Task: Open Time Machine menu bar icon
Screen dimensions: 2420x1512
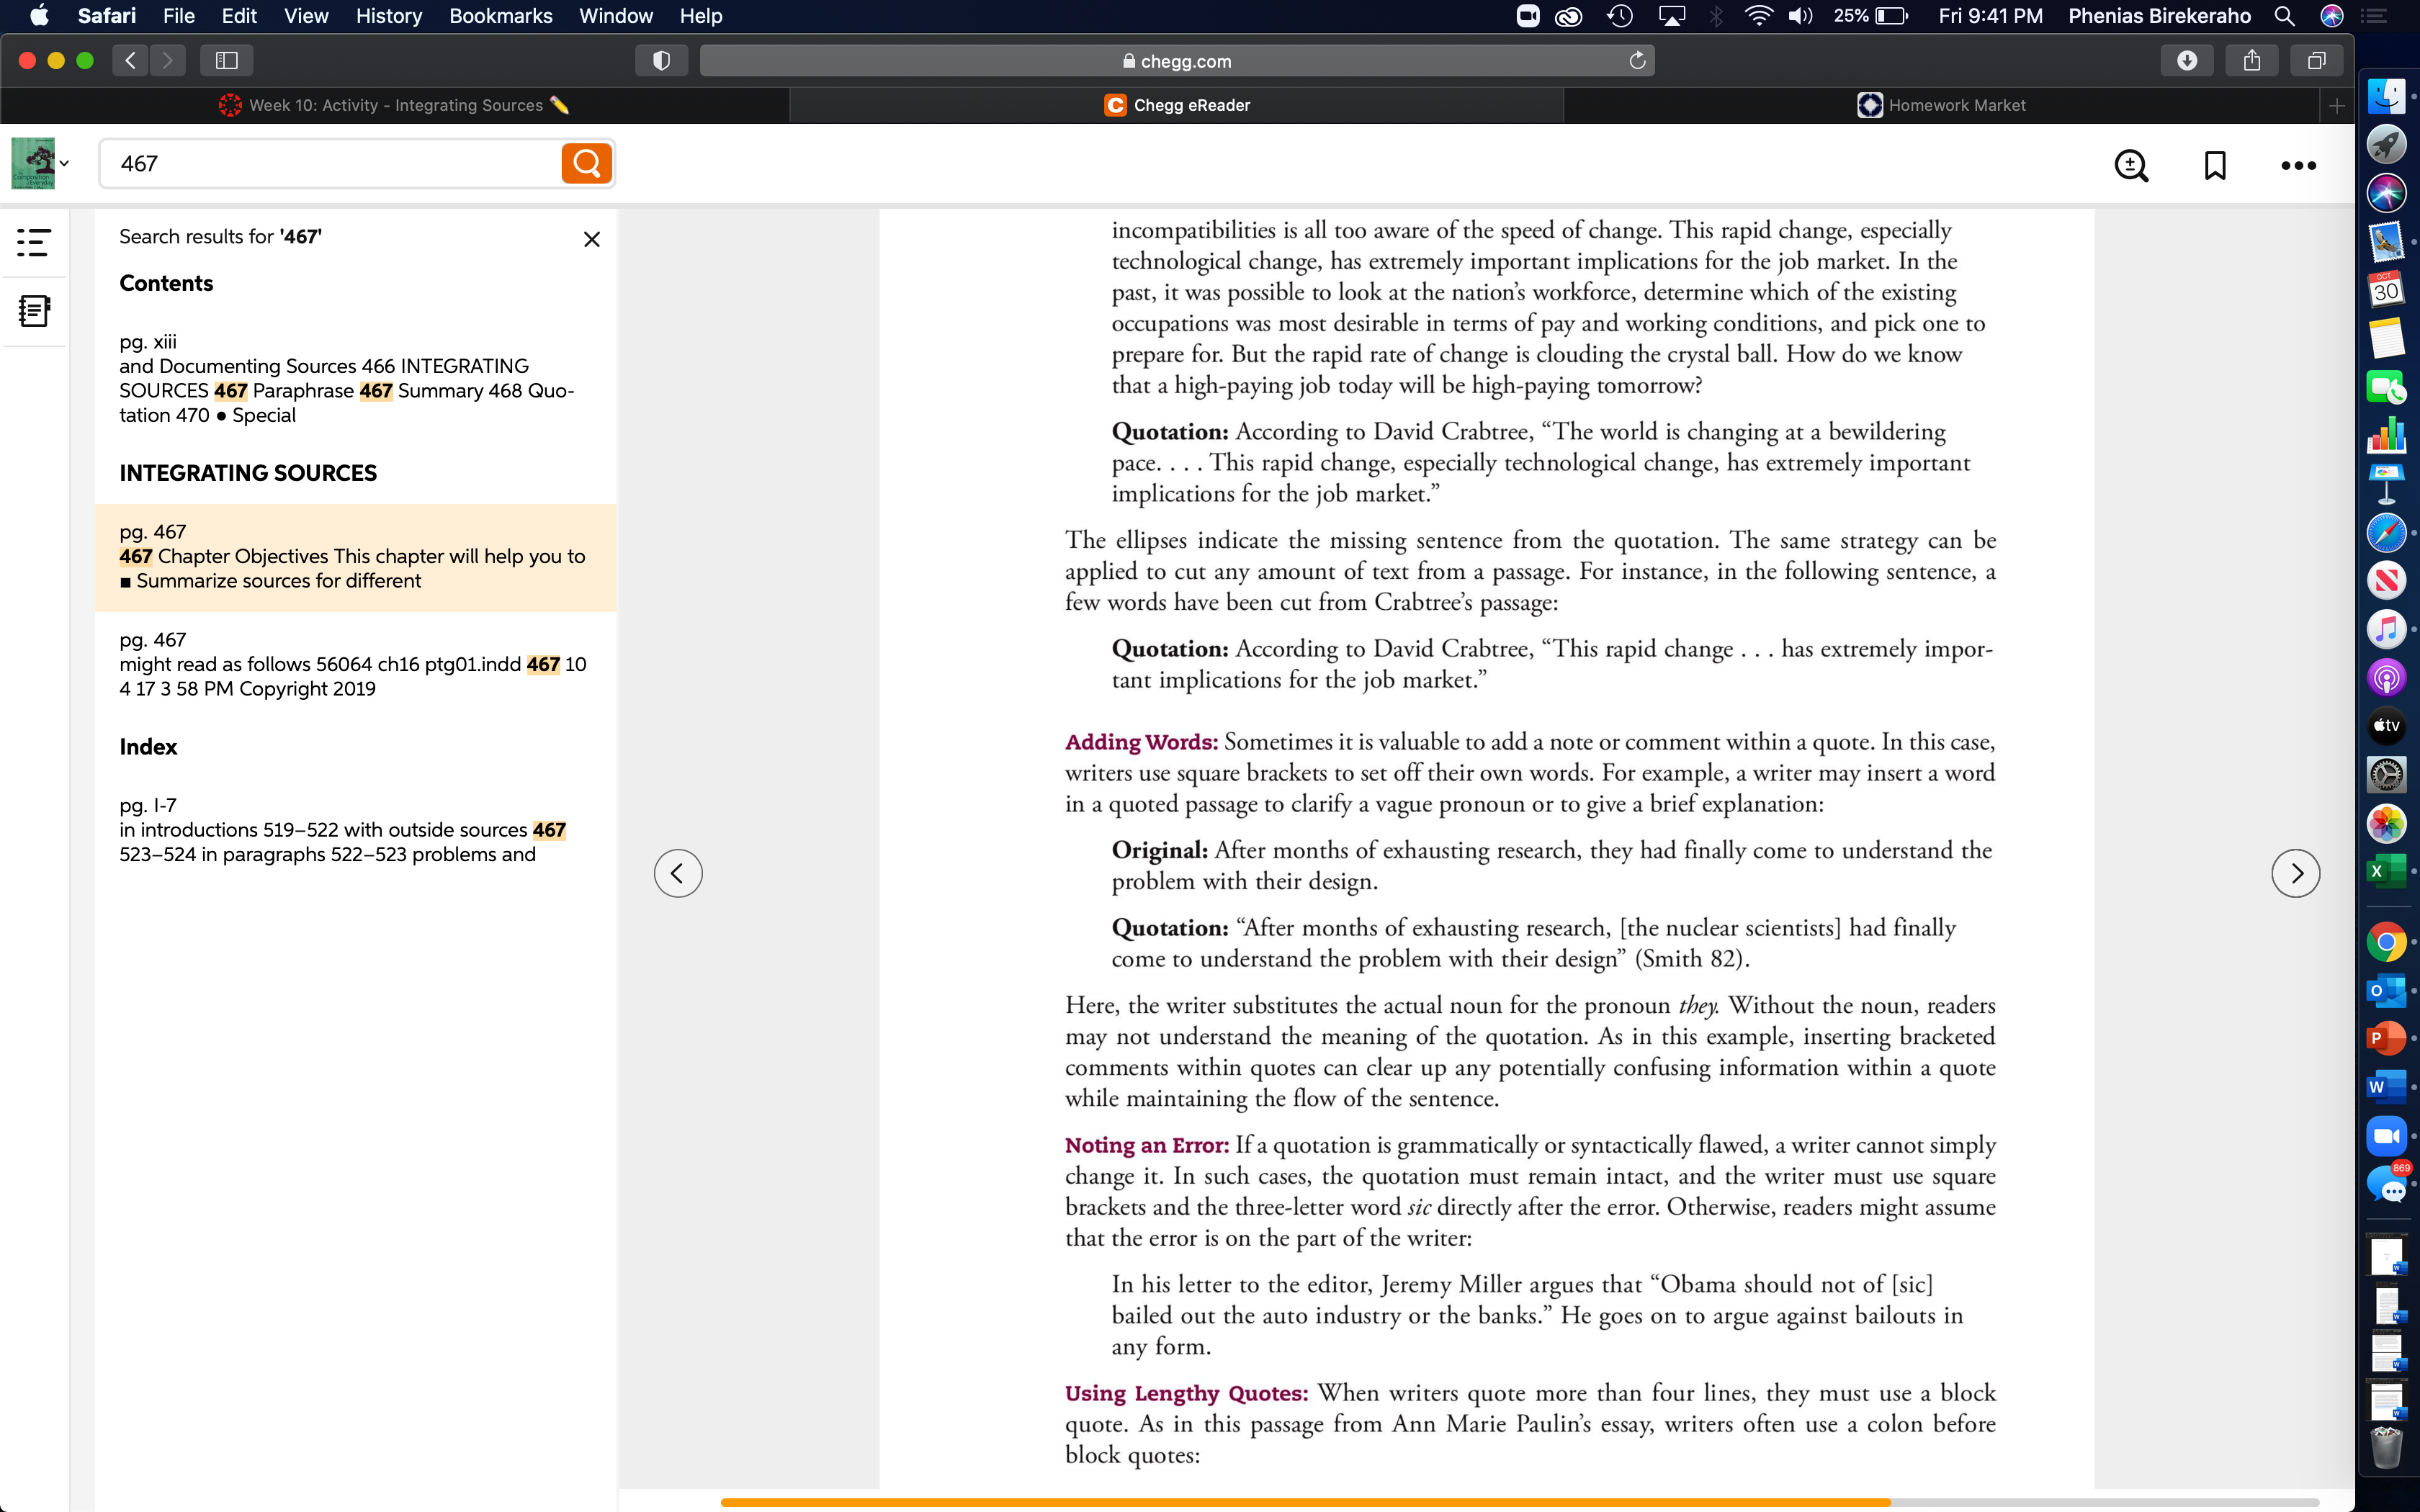Action: [1620, 16]
